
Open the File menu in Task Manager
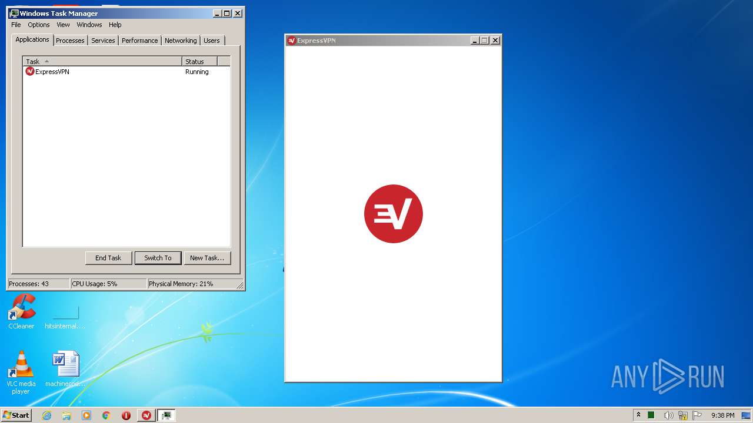[16, 25]
